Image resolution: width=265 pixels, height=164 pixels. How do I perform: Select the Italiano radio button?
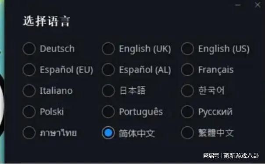click(x=29, y=91)
